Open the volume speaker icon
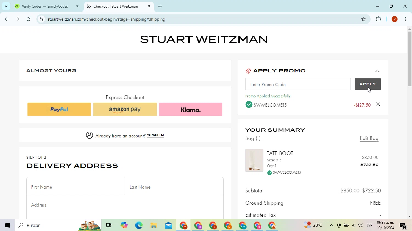This screenshot has height=231, width=412. (360, 225)
